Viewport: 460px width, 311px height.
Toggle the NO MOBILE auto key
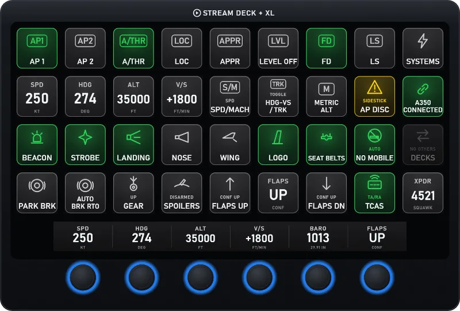point(375,145)
